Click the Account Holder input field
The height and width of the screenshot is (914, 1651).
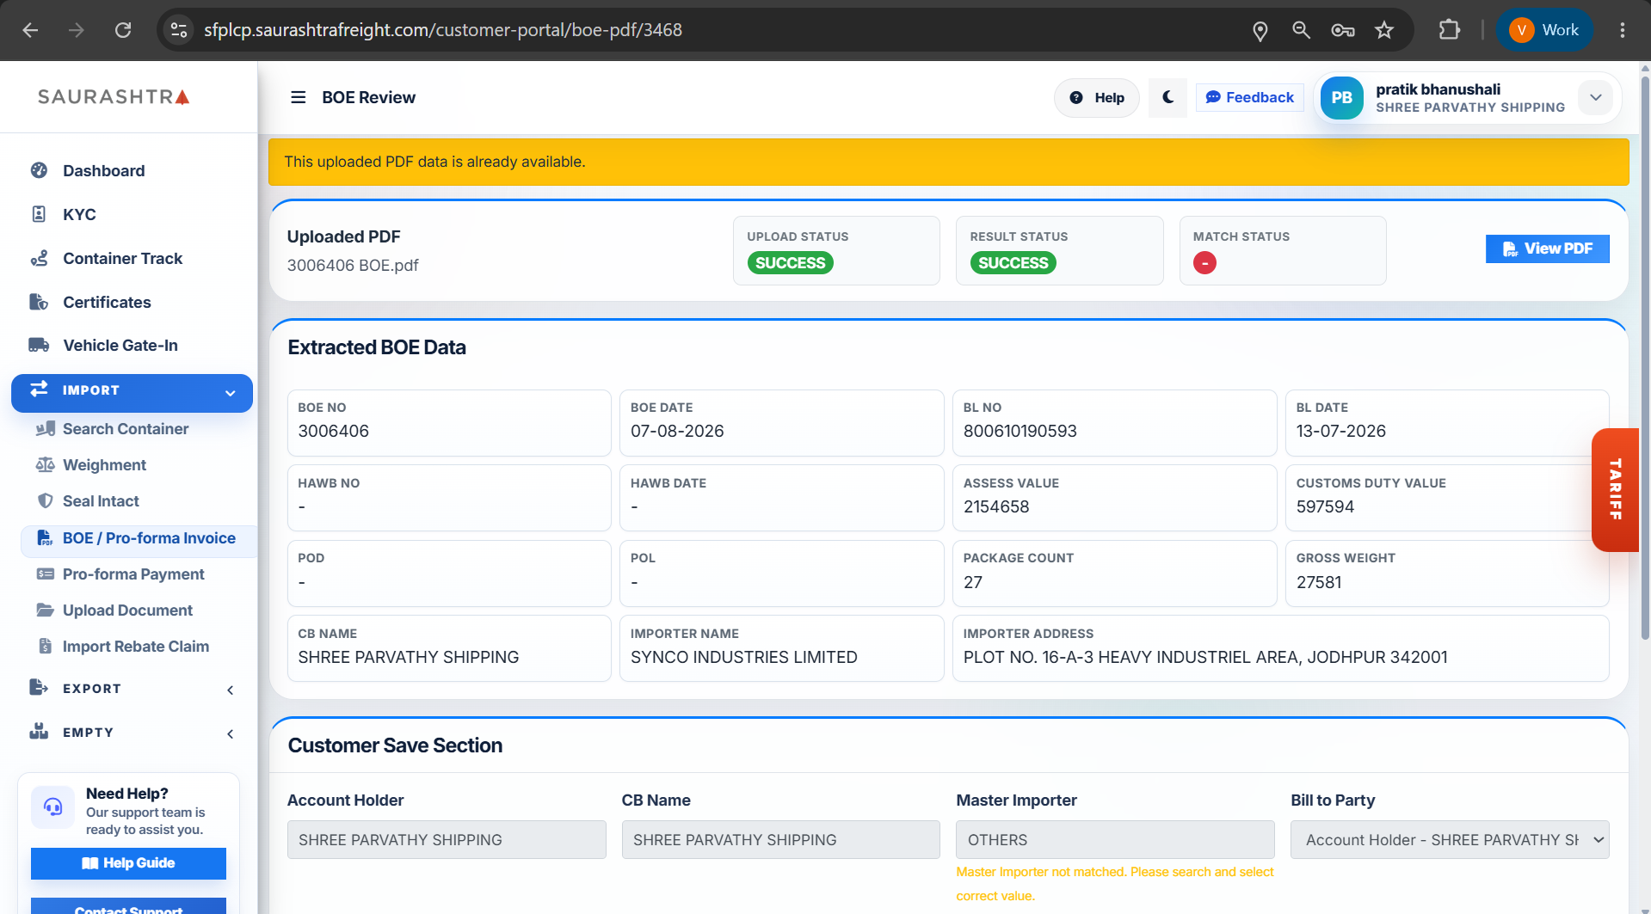[x=447, y=839]
